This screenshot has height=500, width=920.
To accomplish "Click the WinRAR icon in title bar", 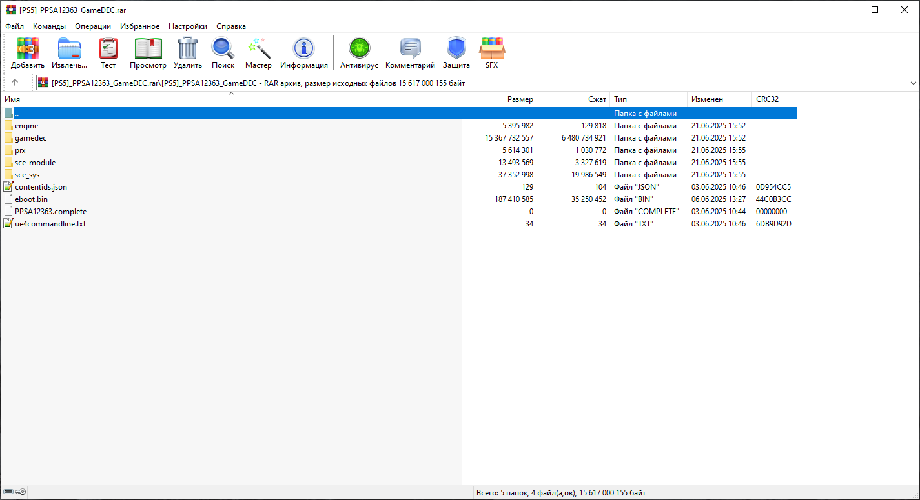I will [x=11, y=10].
